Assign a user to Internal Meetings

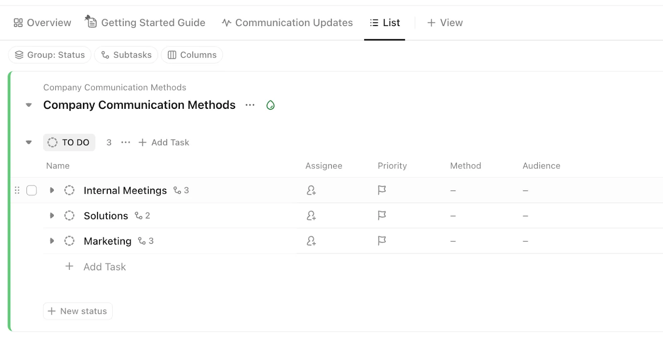point(311,190)
